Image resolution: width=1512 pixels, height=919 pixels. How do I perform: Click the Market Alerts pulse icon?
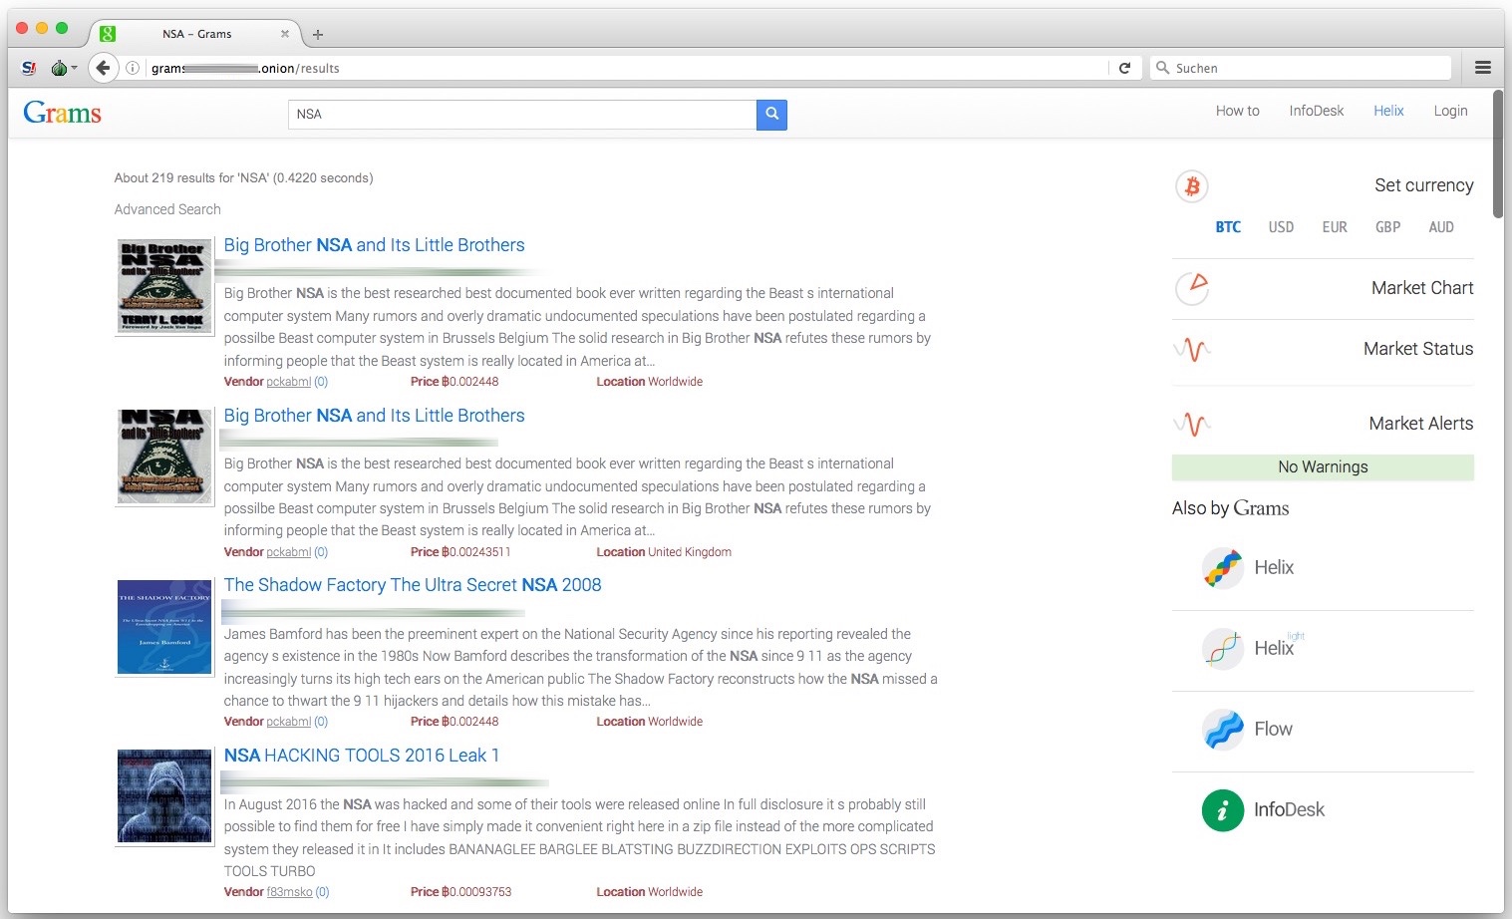pos(1192,425)
